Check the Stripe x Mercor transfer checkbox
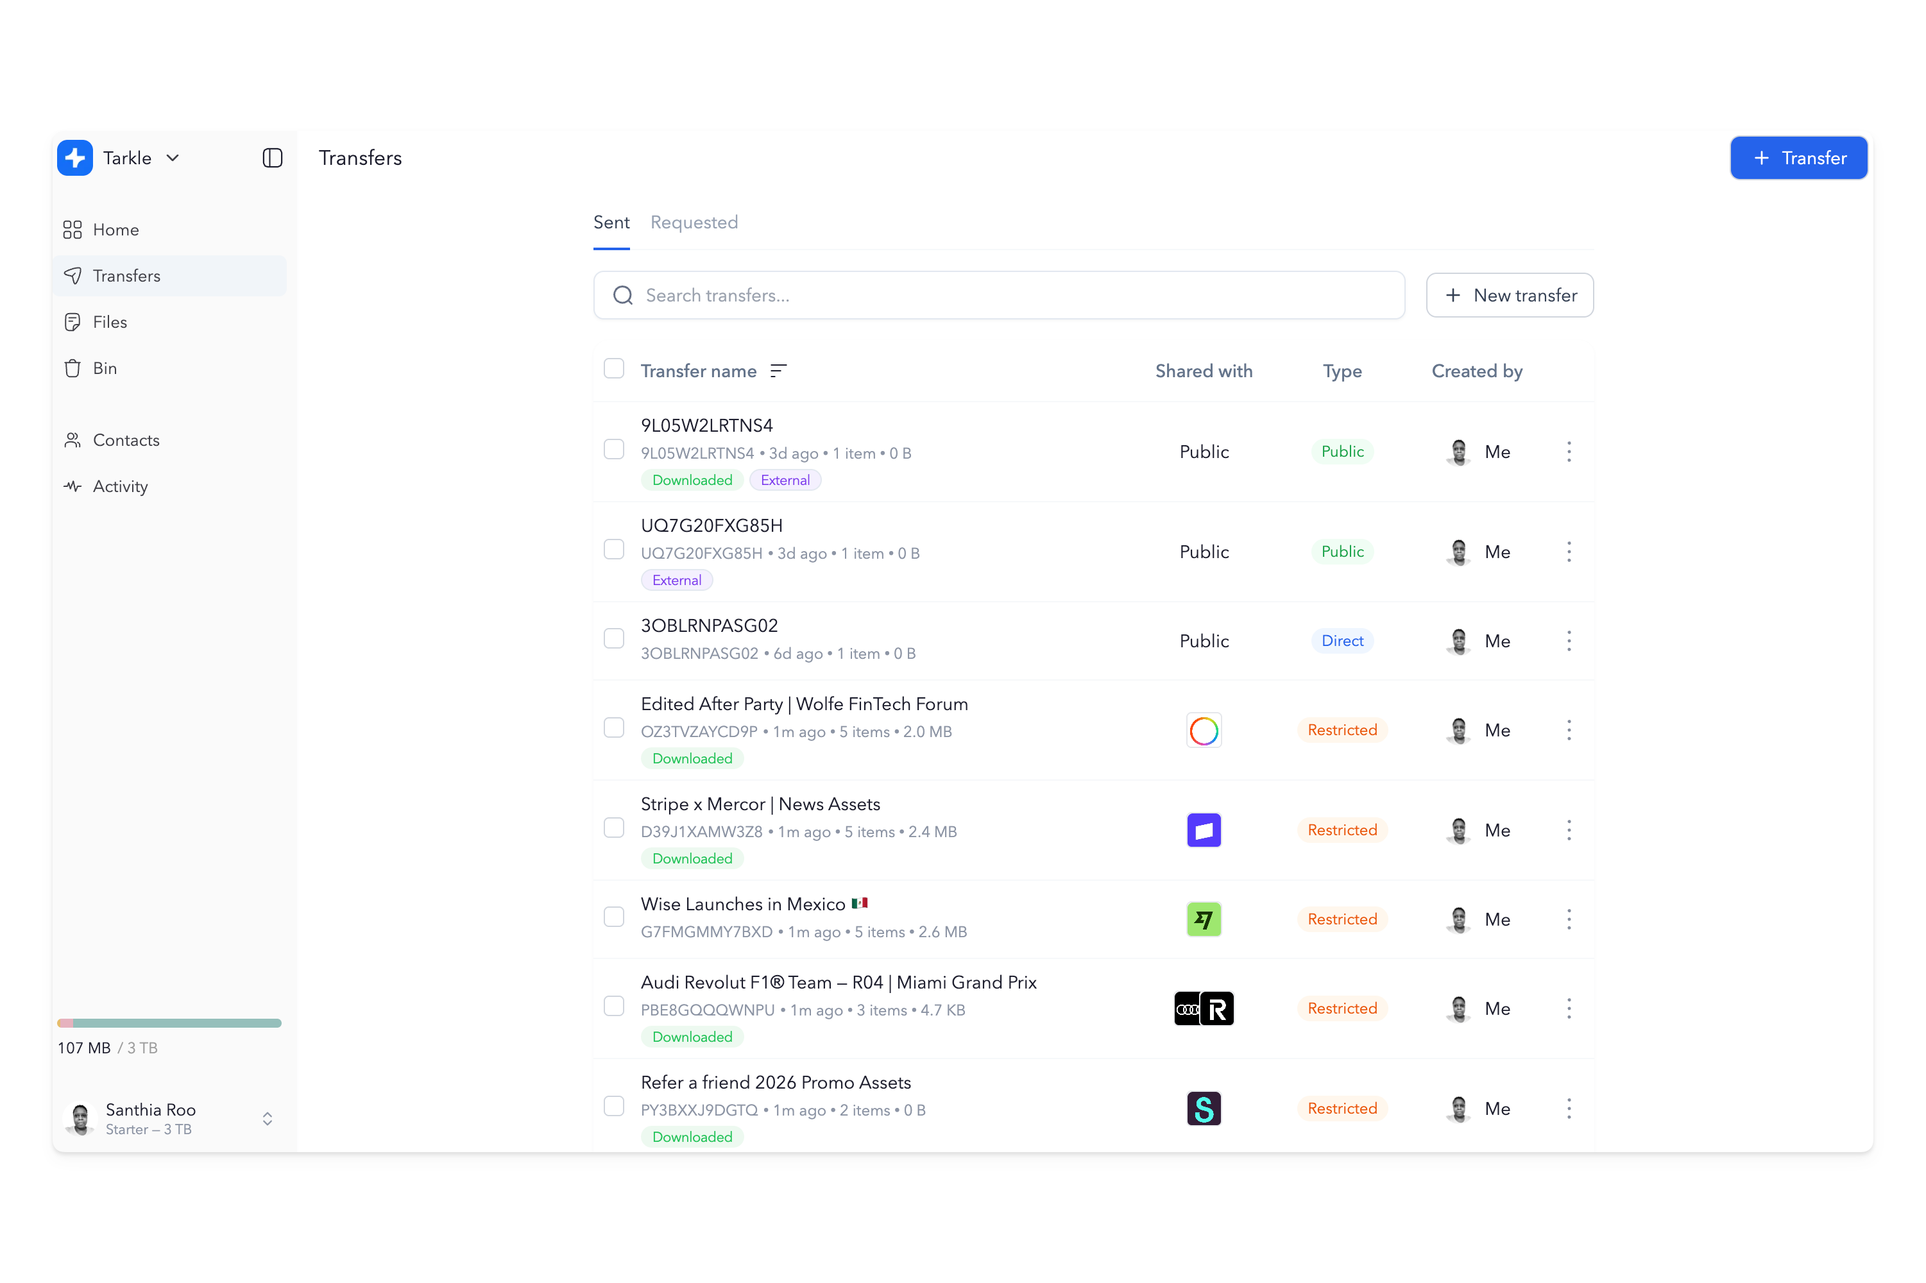The image size is (1926, 1283). 613,828
